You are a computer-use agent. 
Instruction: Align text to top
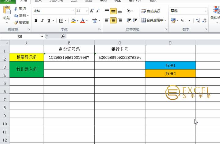tap(107, 11)
